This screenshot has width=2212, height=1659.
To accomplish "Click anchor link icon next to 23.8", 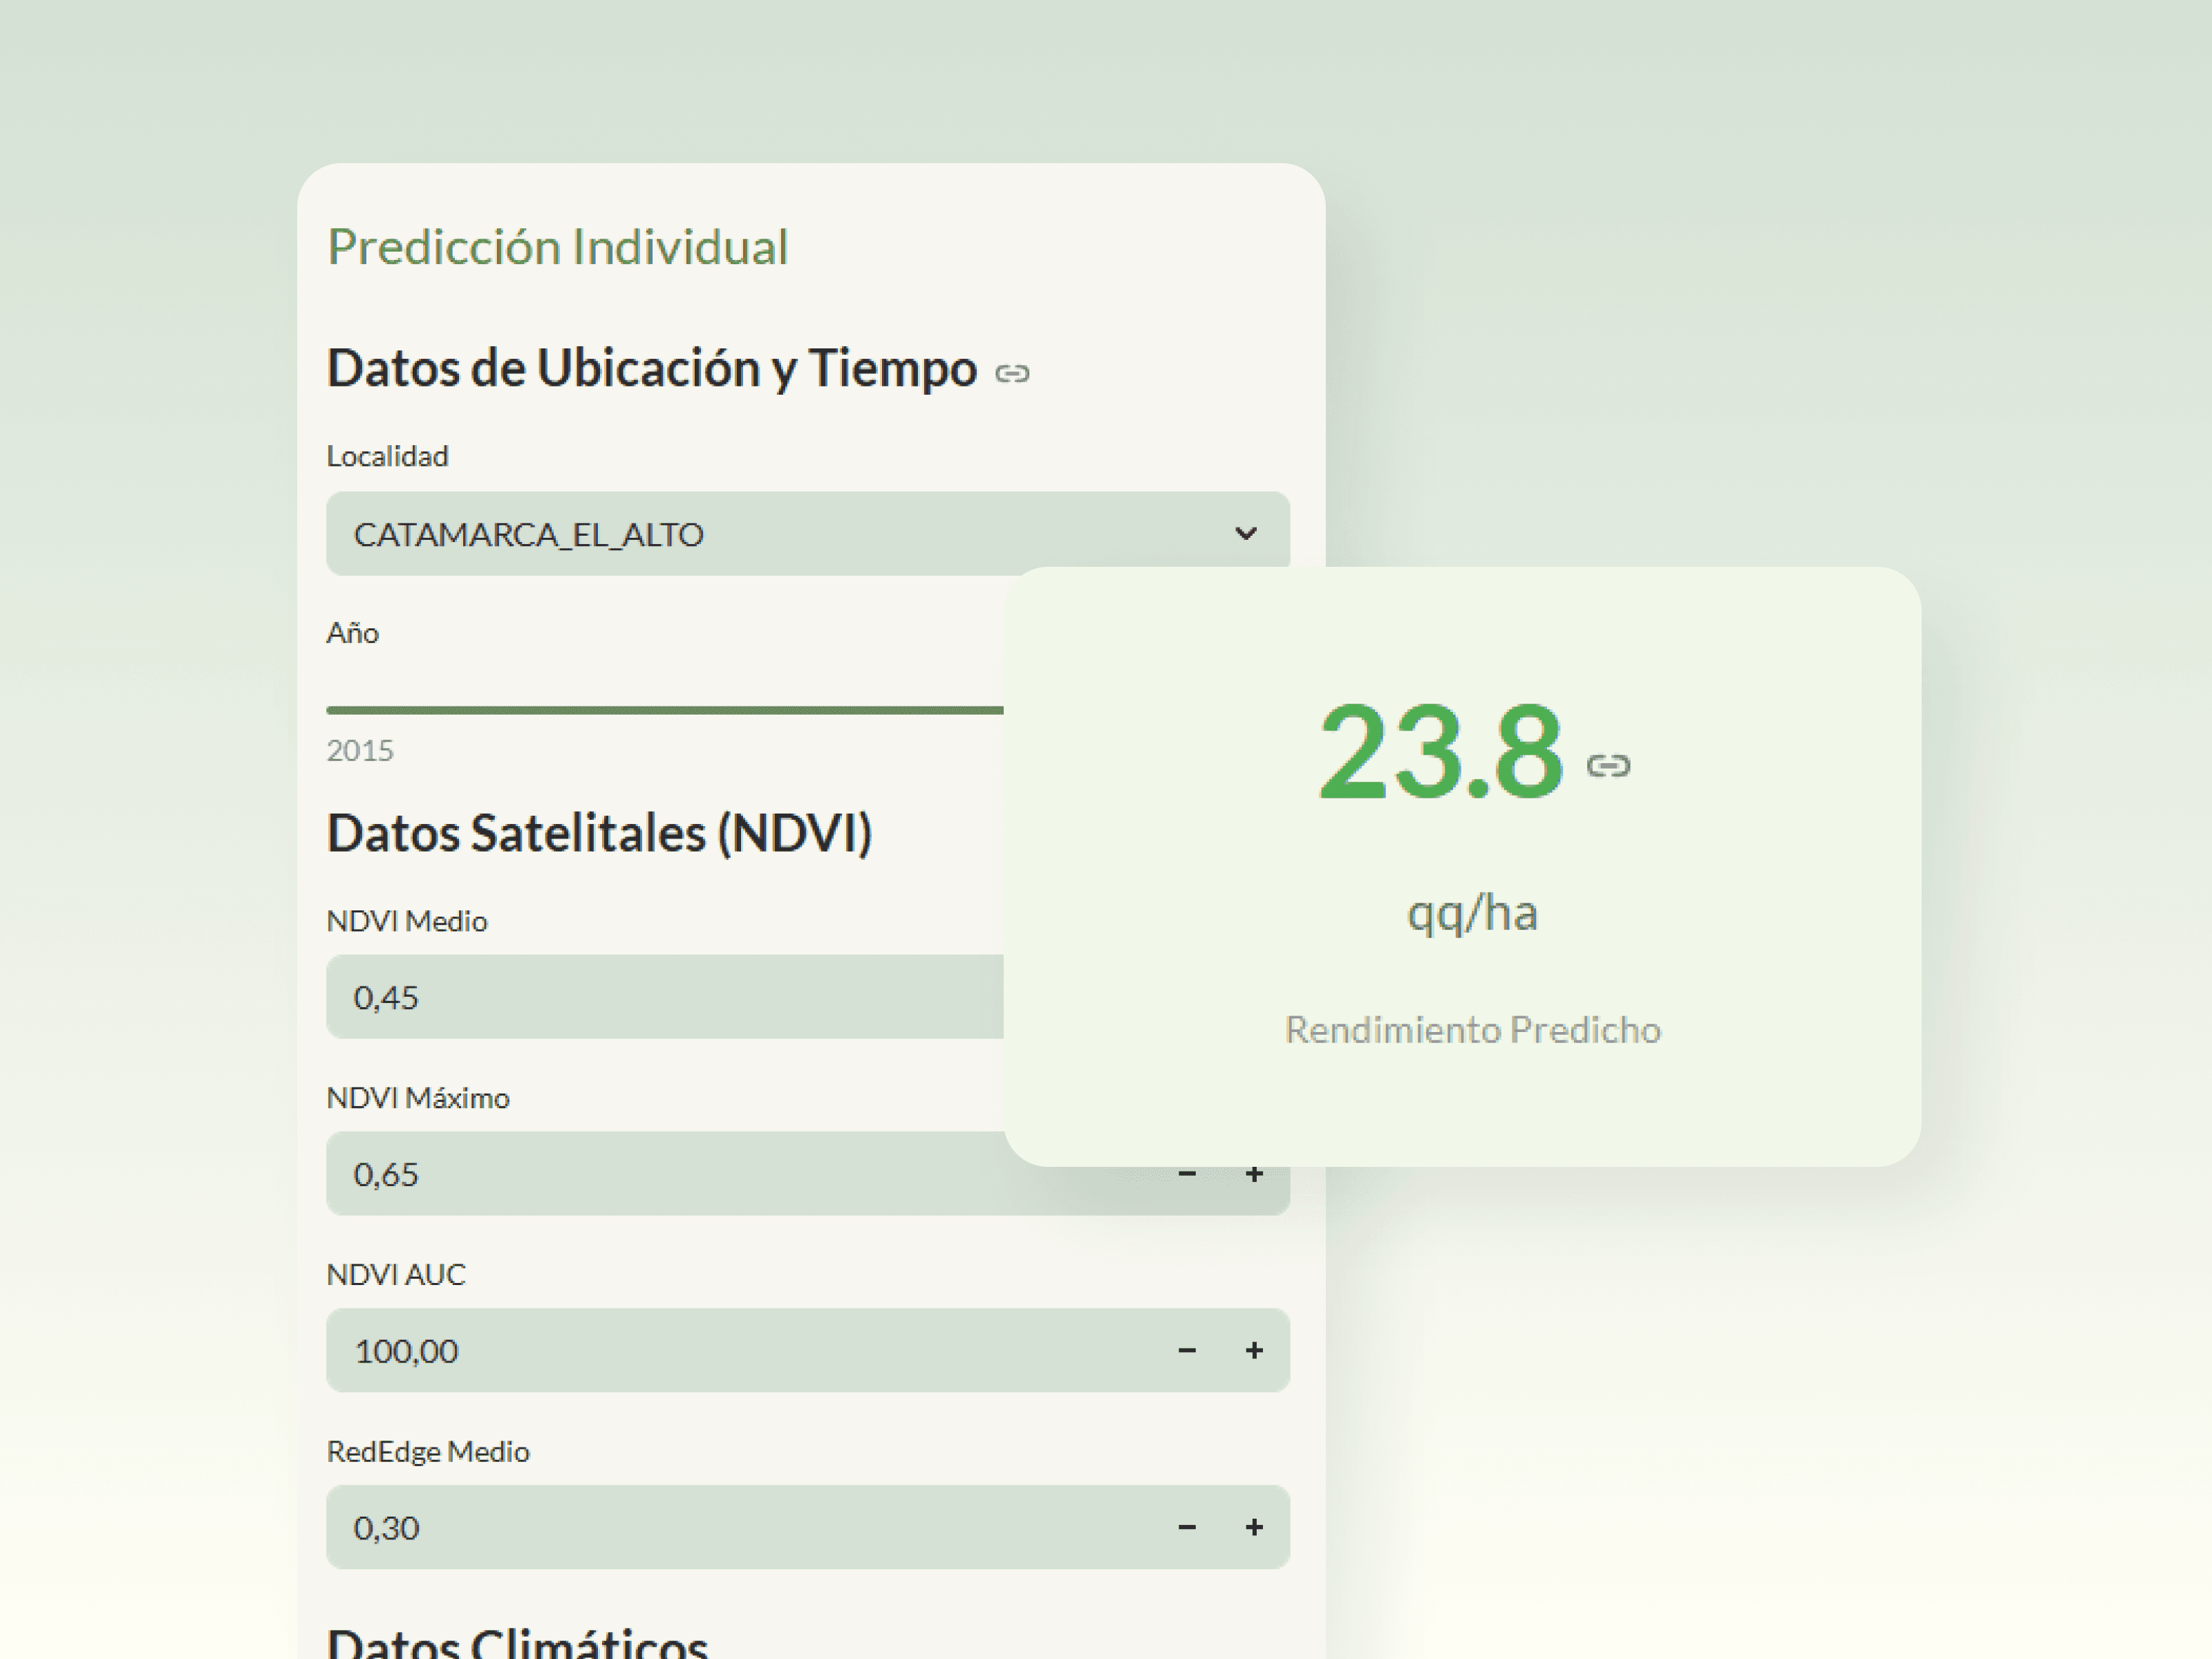I will coord(1608,766).
